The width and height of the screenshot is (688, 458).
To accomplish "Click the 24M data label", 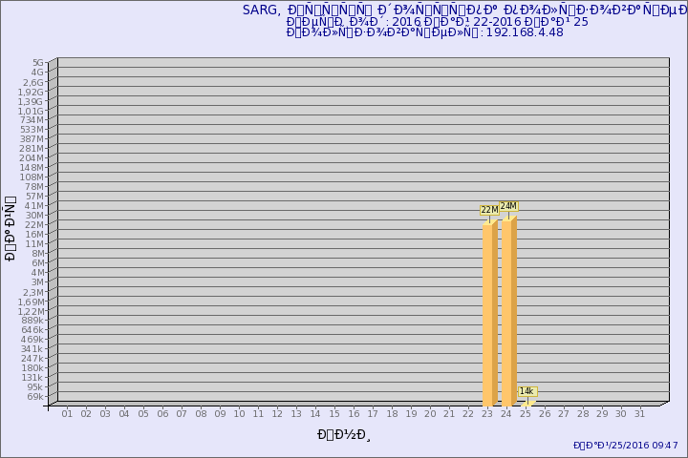I will point(508,206).
